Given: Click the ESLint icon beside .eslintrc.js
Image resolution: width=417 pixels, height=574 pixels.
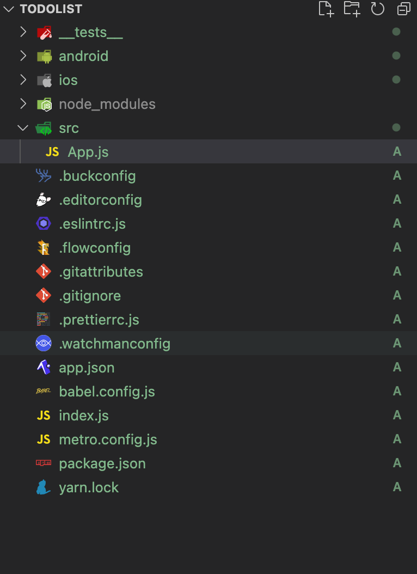Looking at the screenshot, I should coord(44,224).
